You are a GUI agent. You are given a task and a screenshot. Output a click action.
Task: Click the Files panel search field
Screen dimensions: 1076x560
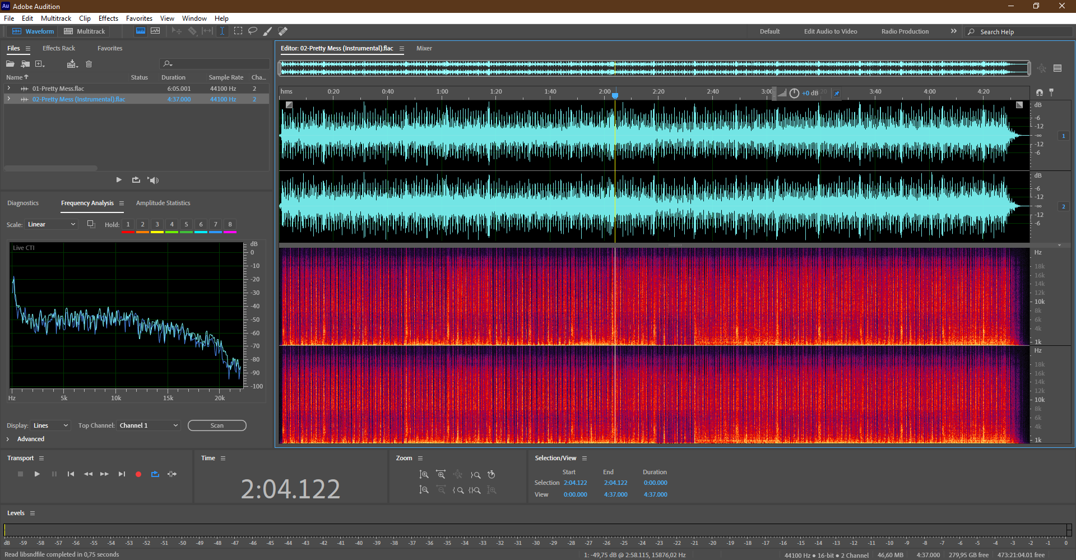tap(215, 64)
